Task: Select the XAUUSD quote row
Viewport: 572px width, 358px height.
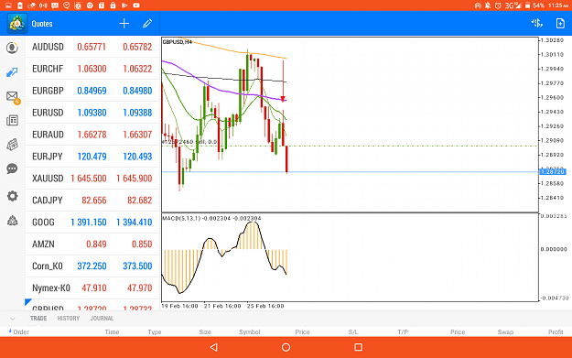Action: [x=92, y=179]
